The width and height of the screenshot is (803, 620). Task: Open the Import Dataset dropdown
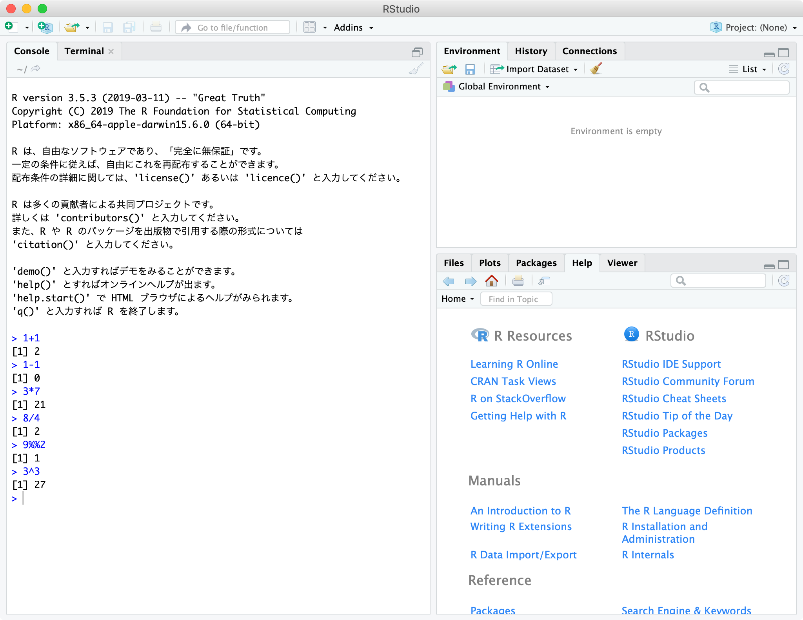click(x=534, y=69)
